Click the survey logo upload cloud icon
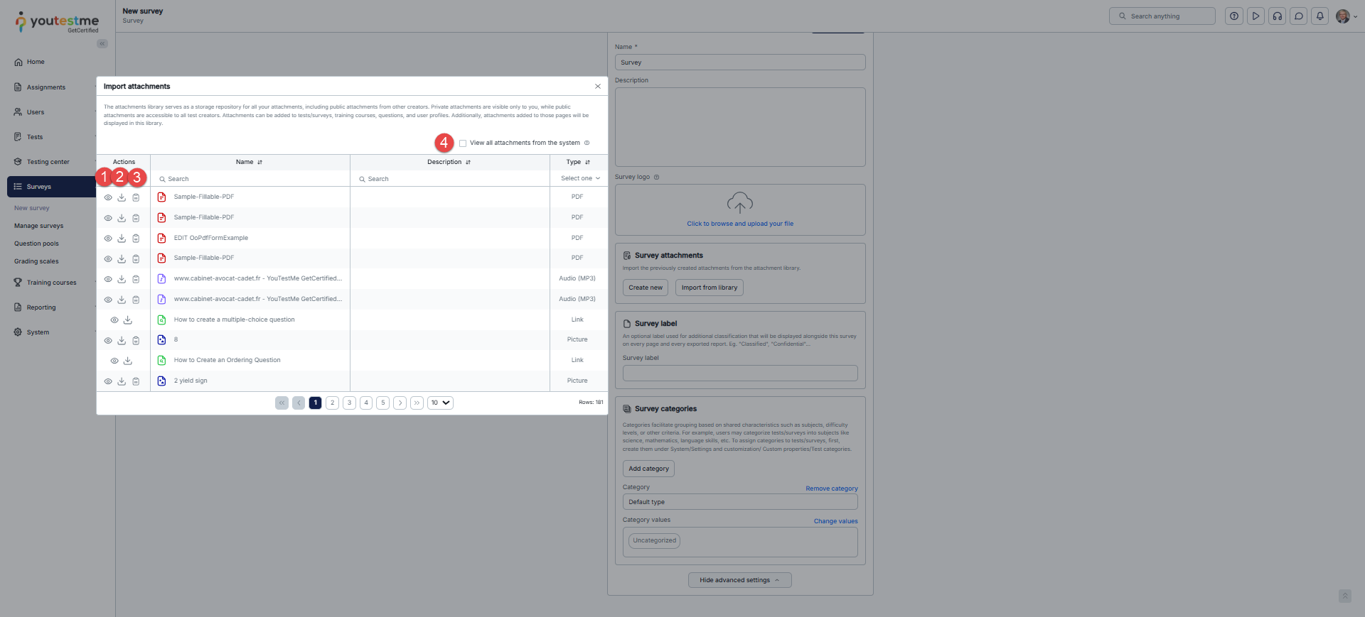1365x617 pixels. click(739, 203)
